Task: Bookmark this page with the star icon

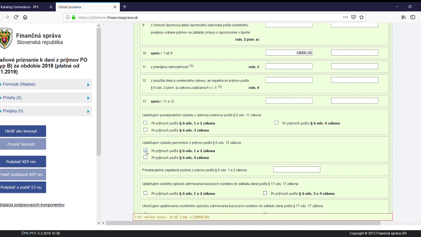Action: click(x=361, y=17)
